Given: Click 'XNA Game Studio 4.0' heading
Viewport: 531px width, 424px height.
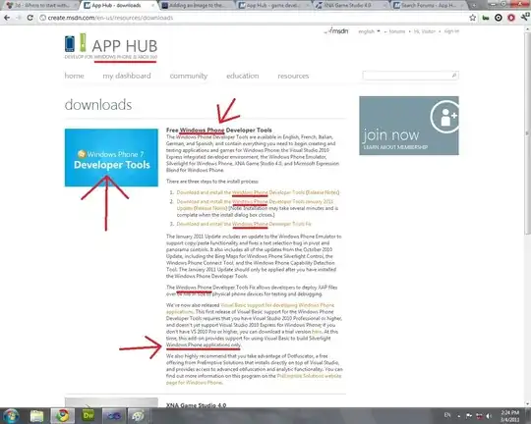Looking at the screenshot, I should (196, 405).
